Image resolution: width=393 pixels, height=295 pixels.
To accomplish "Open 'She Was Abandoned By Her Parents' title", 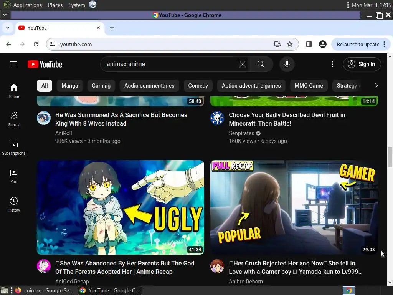I will (125, 267).
